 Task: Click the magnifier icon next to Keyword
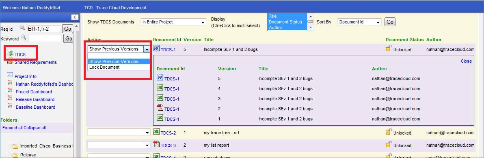[x=24, y=38]
